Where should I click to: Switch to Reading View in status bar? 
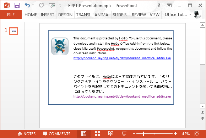click(x=110, y=134)
